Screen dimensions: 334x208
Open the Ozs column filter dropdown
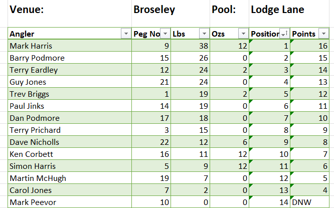(243, 34)
